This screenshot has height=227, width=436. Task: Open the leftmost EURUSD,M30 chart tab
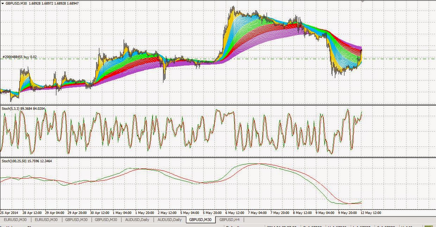pos(15,220)
